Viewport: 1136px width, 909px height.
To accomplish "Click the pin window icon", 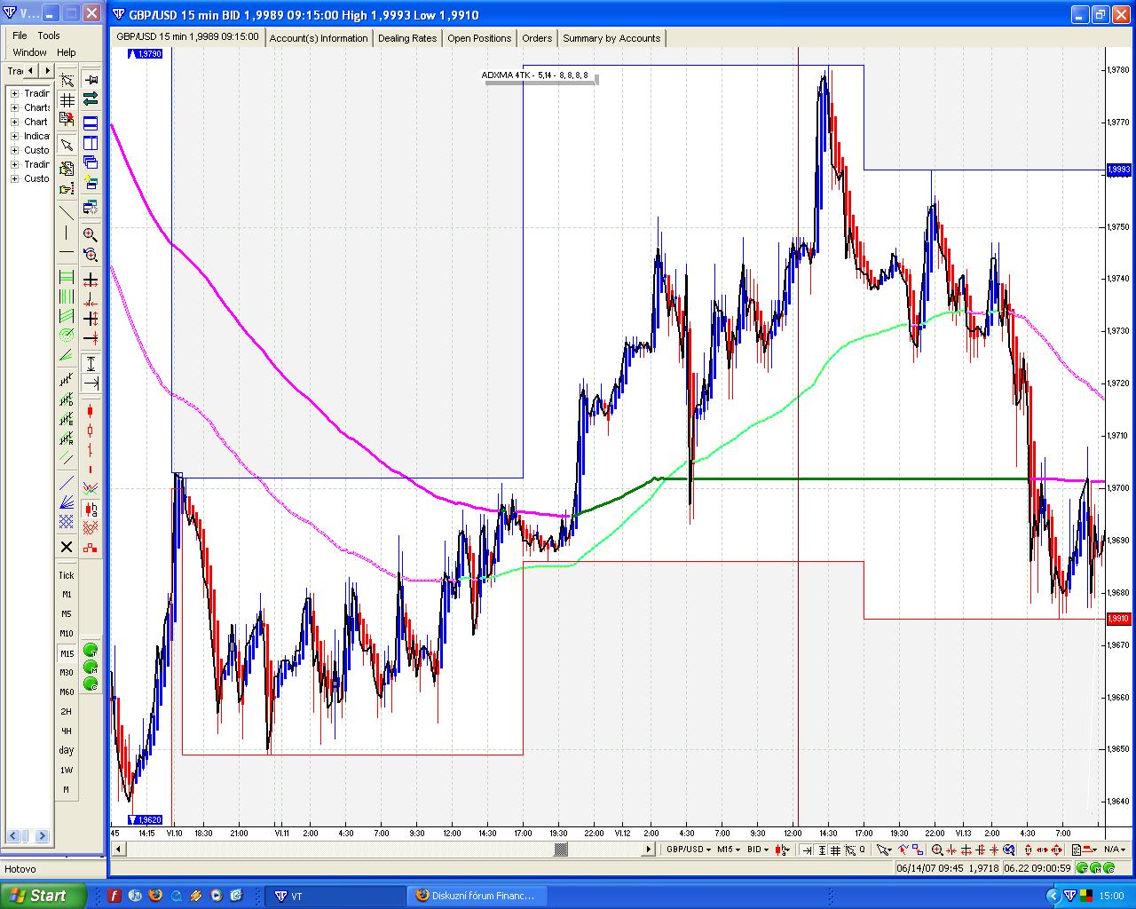I will [x=91, y=80].
